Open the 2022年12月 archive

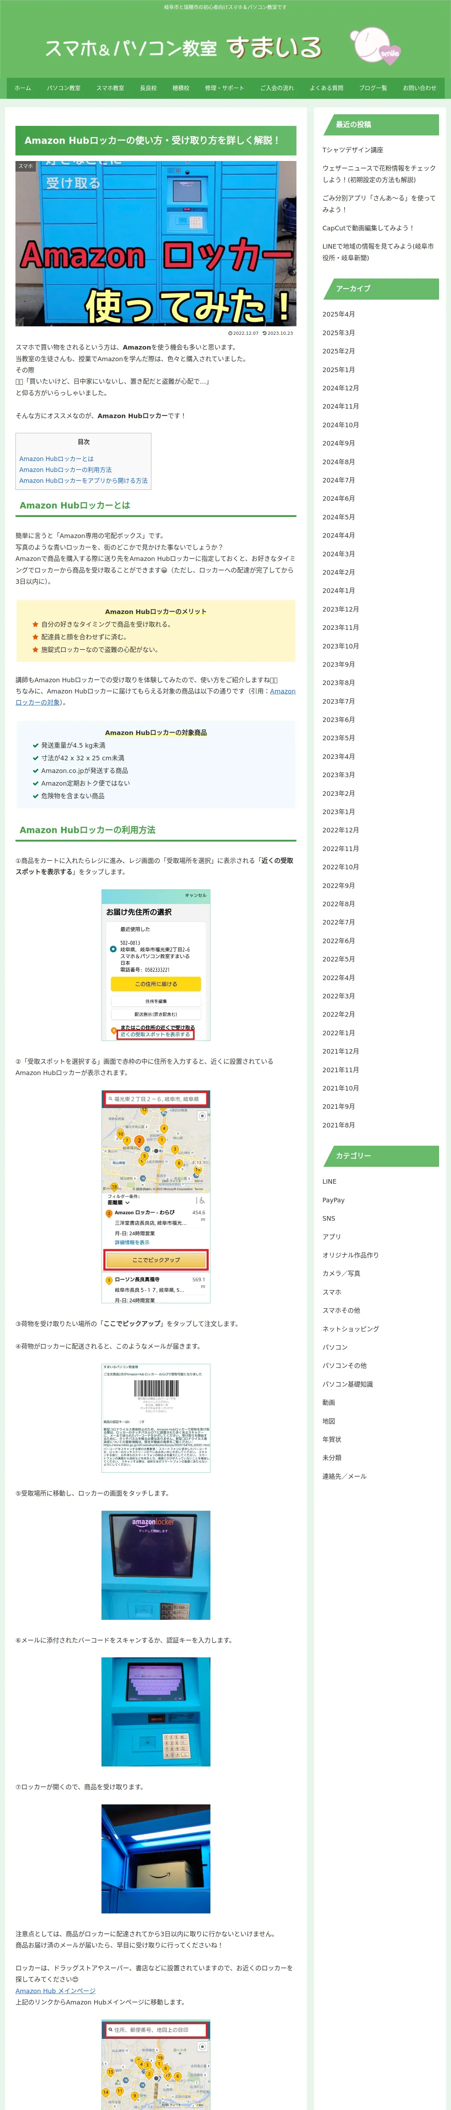tap(340, 831)
